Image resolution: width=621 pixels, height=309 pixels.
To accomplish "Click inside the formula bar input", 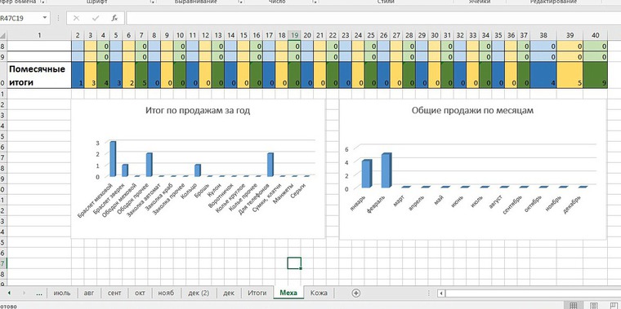I will [373, 18].
